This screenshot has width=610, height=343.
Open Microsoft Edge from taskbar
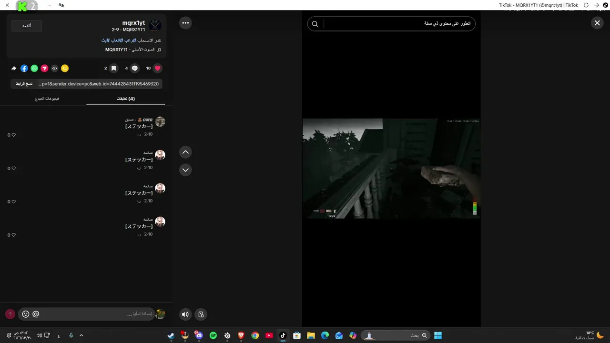pos(325,335)
